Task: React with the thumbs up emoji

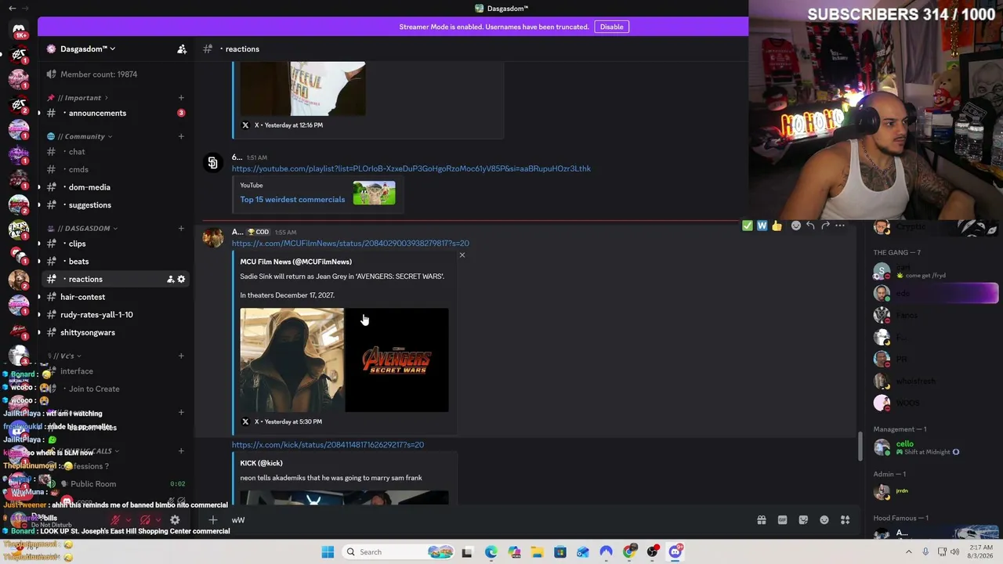Action: pyautogui.click(x=777, y=226)
